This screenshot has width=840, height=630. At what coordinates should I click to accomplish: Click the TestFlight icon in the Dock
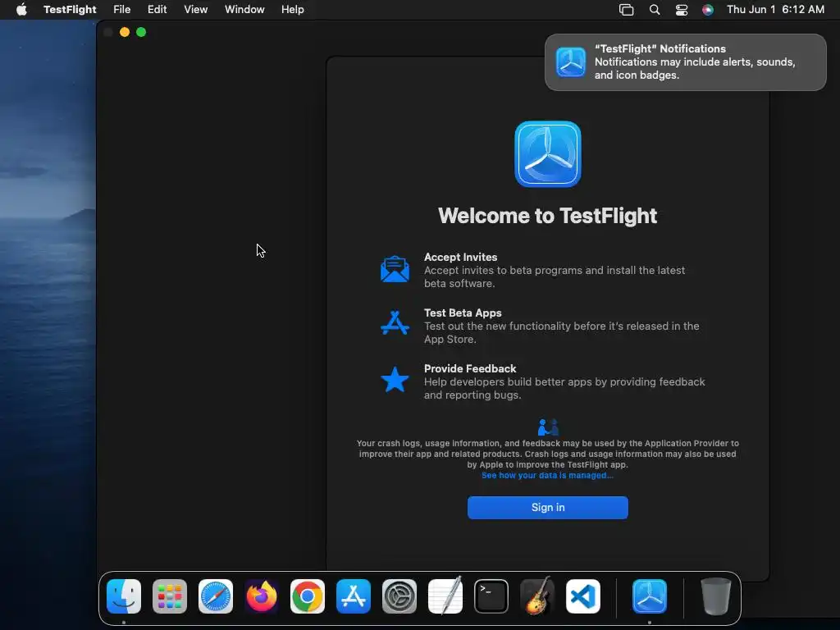click(650, 596)
